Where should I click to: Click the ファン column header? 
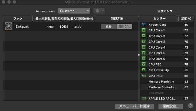coord(18,19)
